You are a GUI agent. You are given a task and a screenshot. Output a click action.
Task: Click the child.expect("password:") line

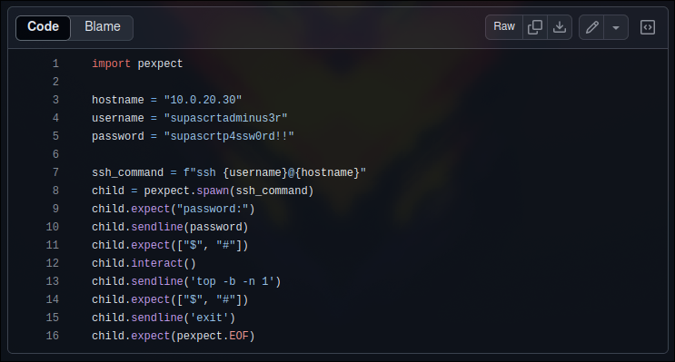(x=174, y=209)
